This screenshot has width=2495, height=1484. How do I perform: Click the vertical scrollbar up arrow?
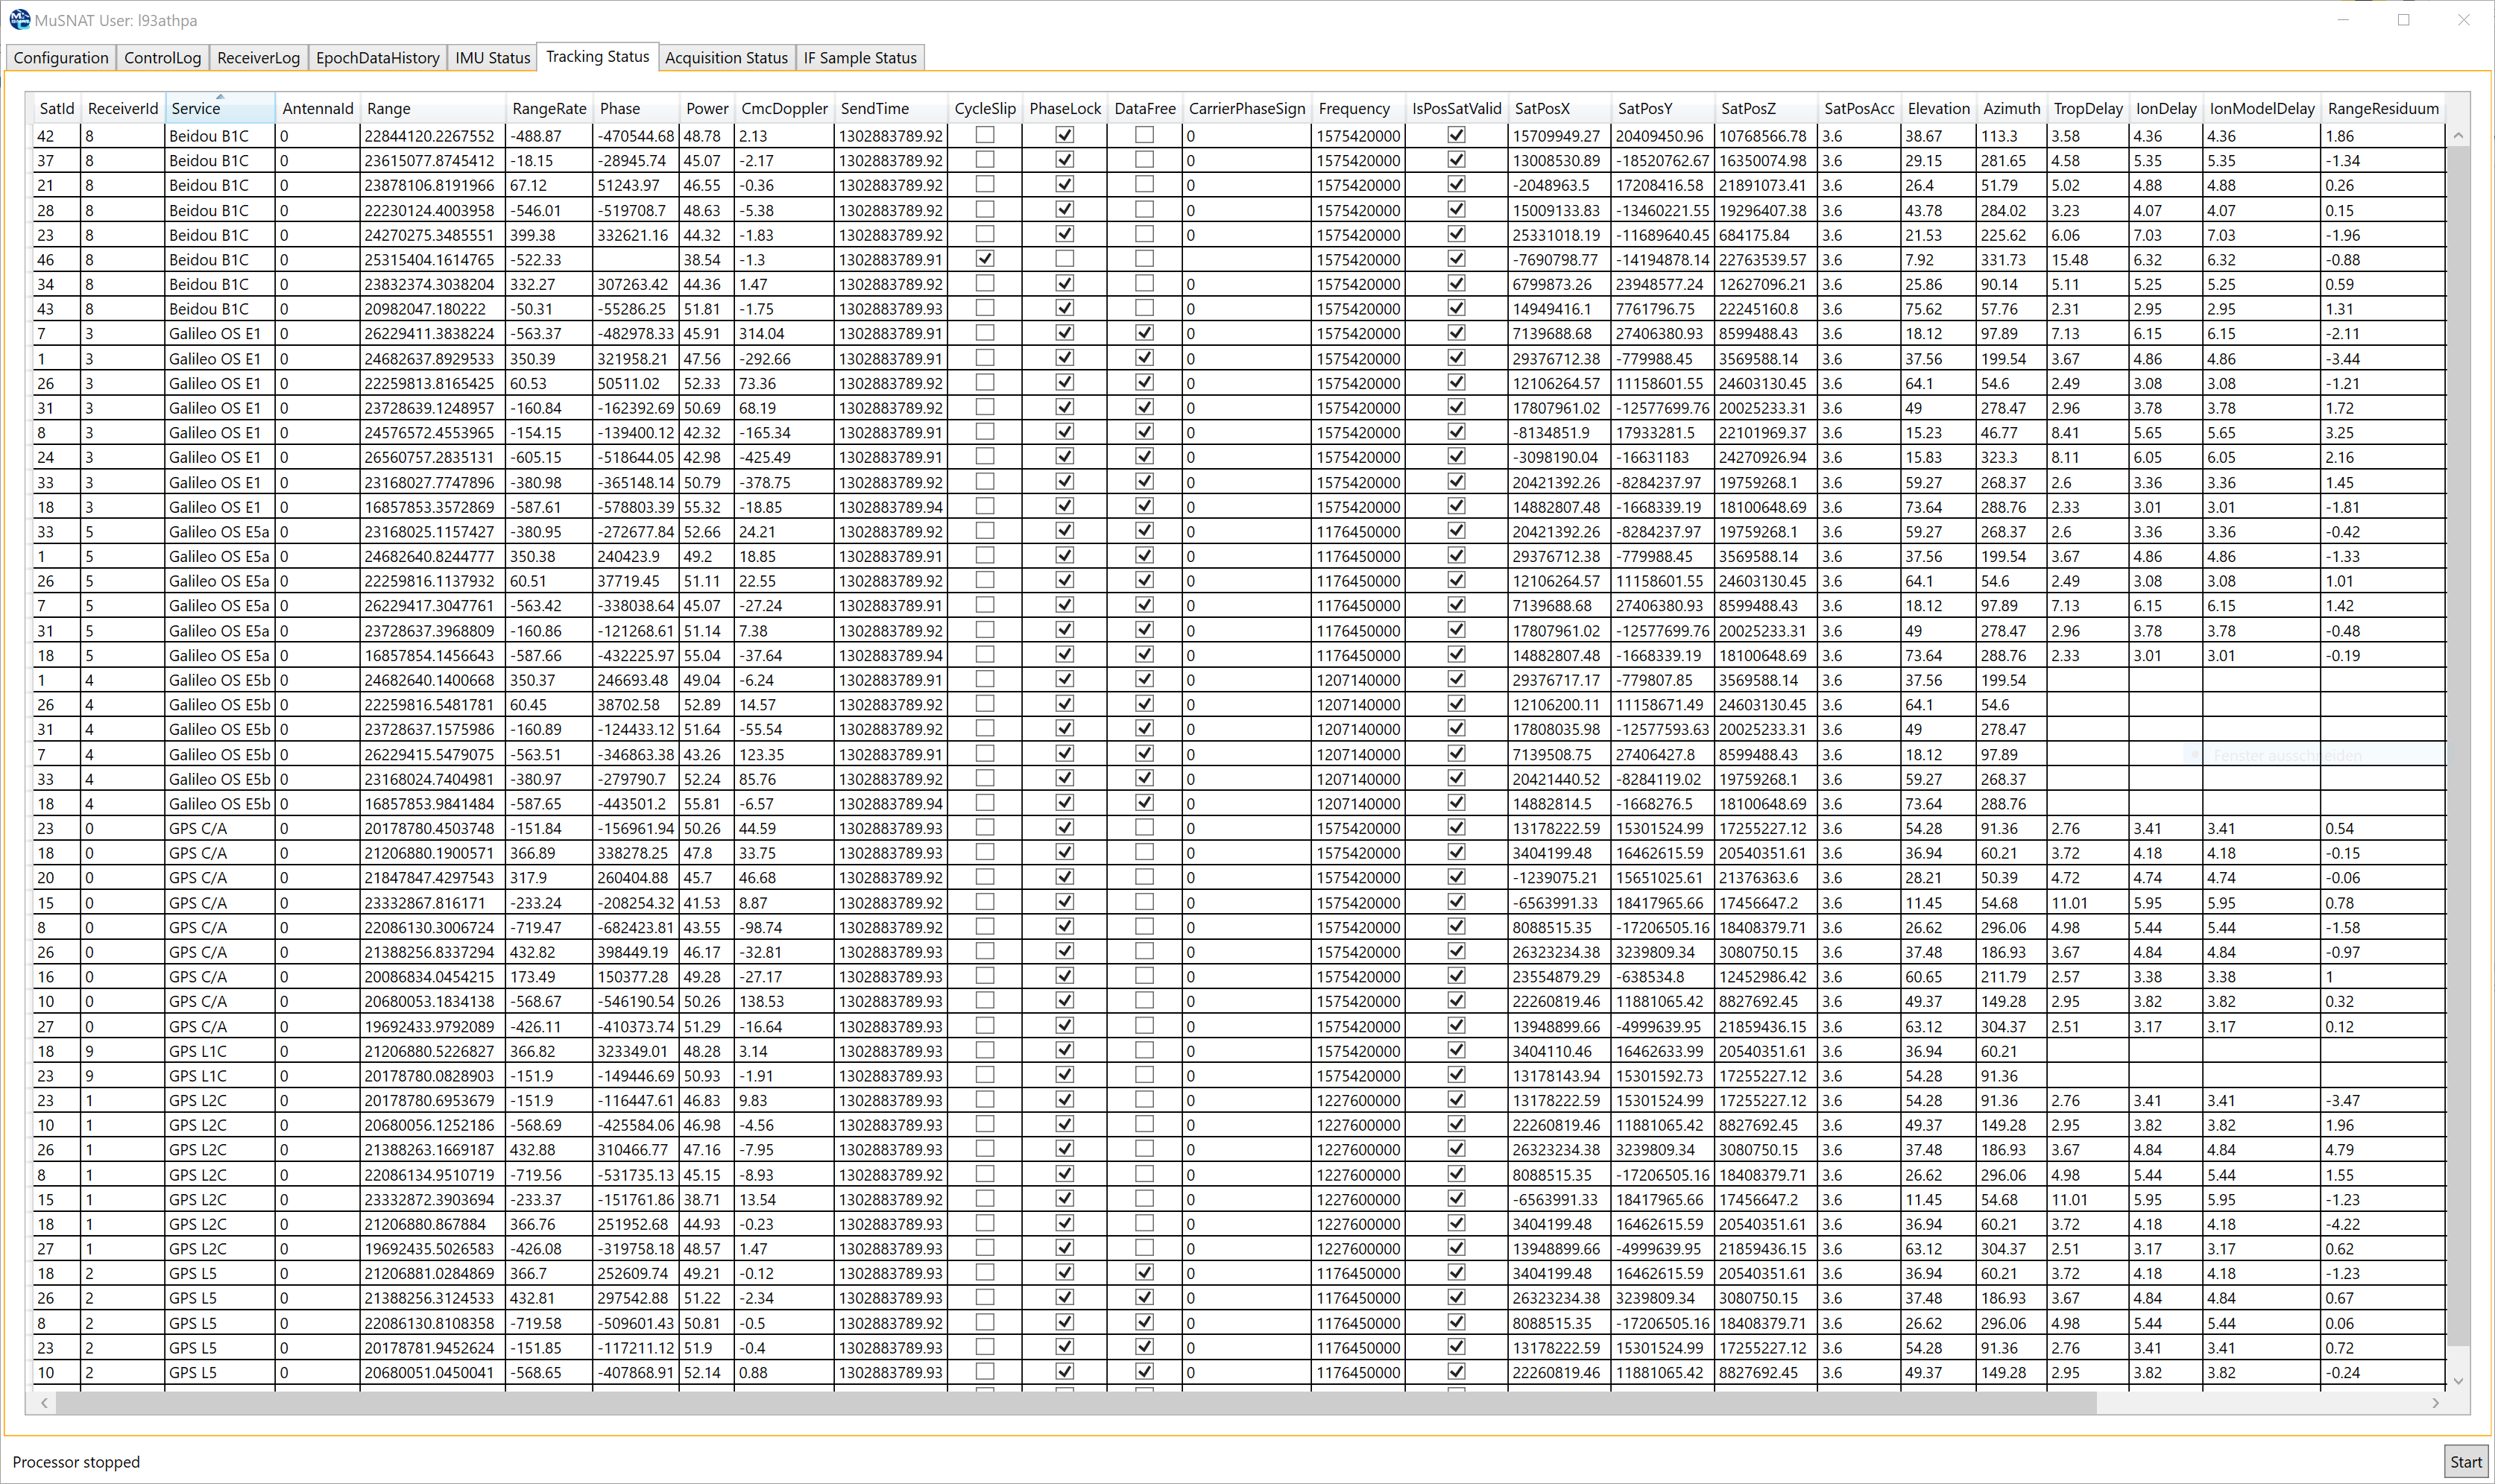2458,135
